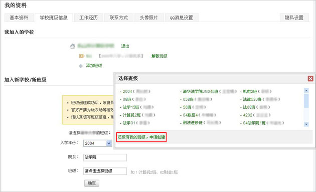The width and height of the screenshot is (316, 192).
Task: Click 解散班级 link
Action: point(160,56)
